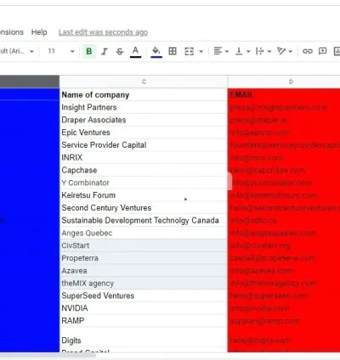Viewport: 340px width, 360px height.
Task: Select the Keiretsu Forum cell
Action: [x=144, y=195]
